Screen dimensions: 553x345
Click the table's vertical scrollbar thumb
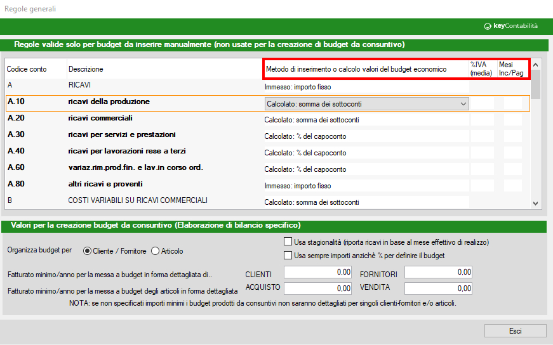click(x=536, y=84)
